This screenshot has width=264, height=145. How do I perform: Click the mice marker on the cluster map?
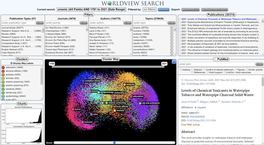pyautogui.click(x=91, y=114)
